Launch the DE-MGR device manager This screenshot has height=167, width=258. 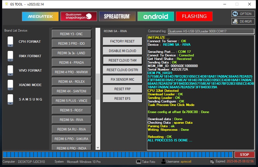tap(243, 21)
